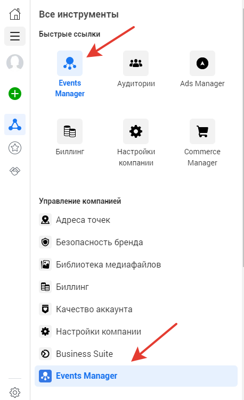Screen dimensions: 244x400
Task: Open the Аудитории quick link
Action: (x=136, y=69)
